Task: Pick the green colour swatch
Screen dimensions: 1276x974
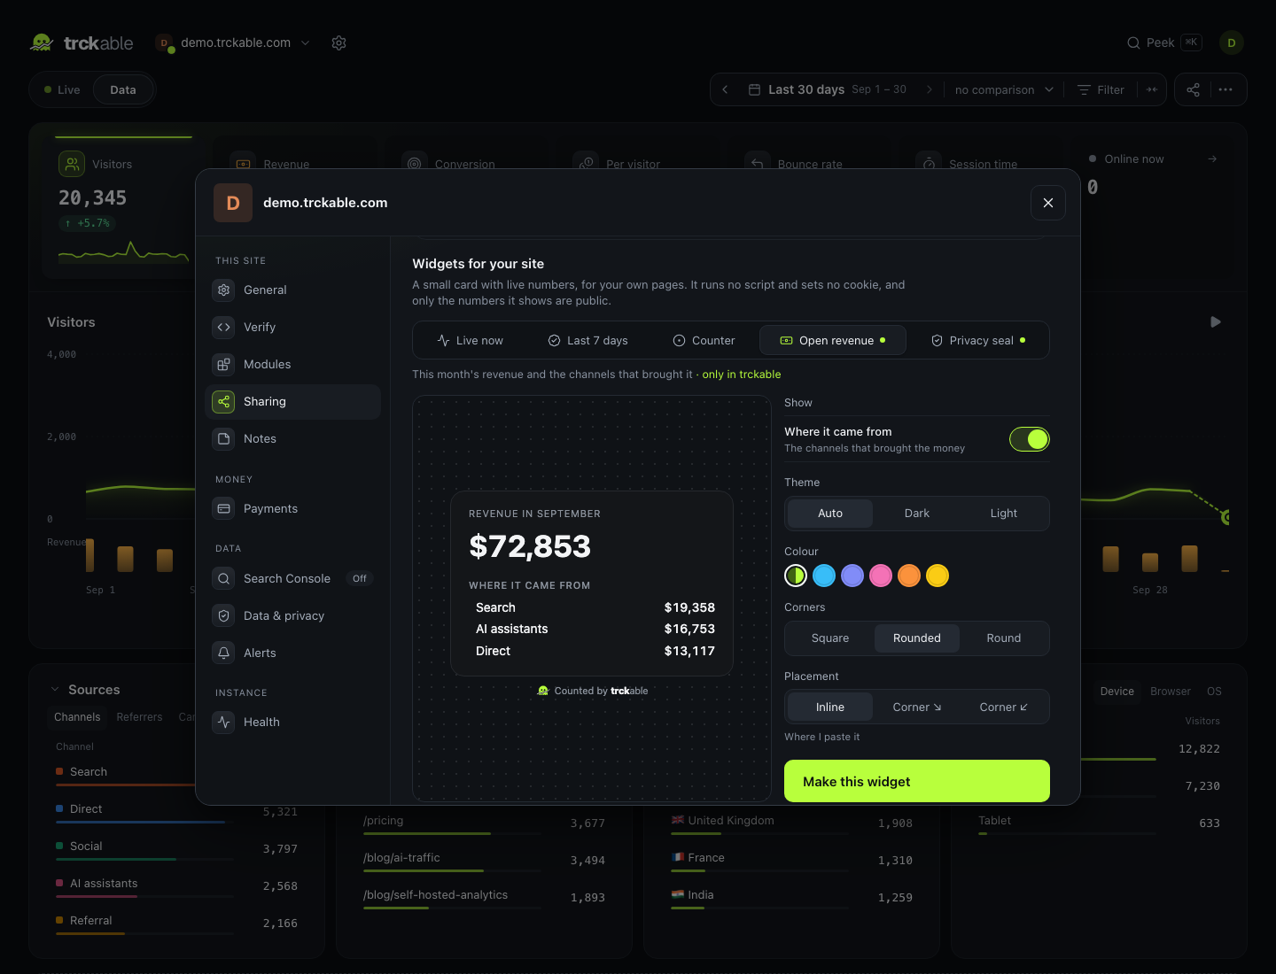Action: (x=796, y=576)
